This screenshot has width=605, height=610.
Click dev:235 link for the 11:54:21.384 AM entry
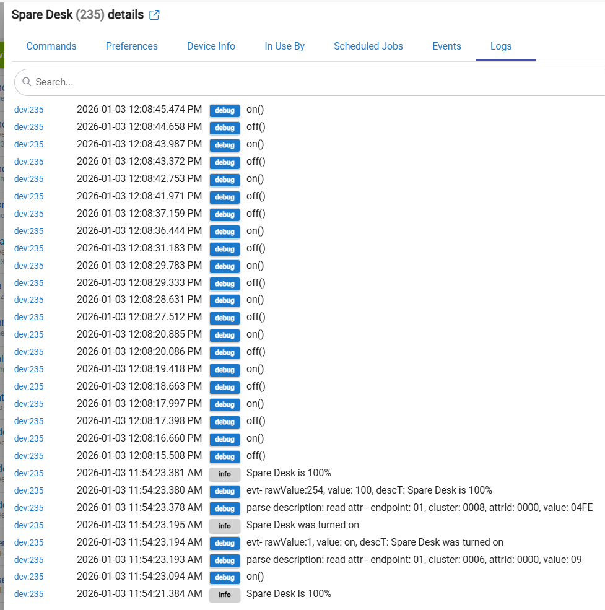click(x=29, y=594)
